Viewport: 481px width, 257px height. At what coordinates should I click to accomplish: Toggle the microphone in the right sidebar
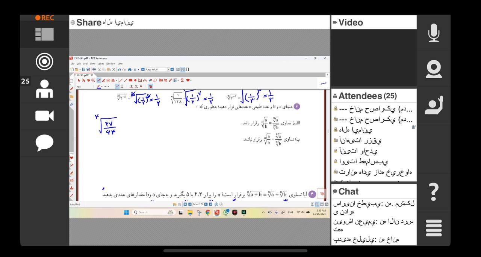[x=433, y=33]
